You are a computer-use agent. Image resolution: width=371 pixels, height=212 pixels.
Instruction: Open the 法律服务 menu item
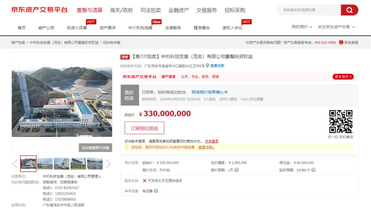pyautogui.click(x=173, y=28)
